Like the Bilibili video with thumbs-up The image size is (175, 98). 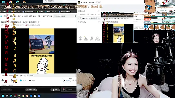2,80
